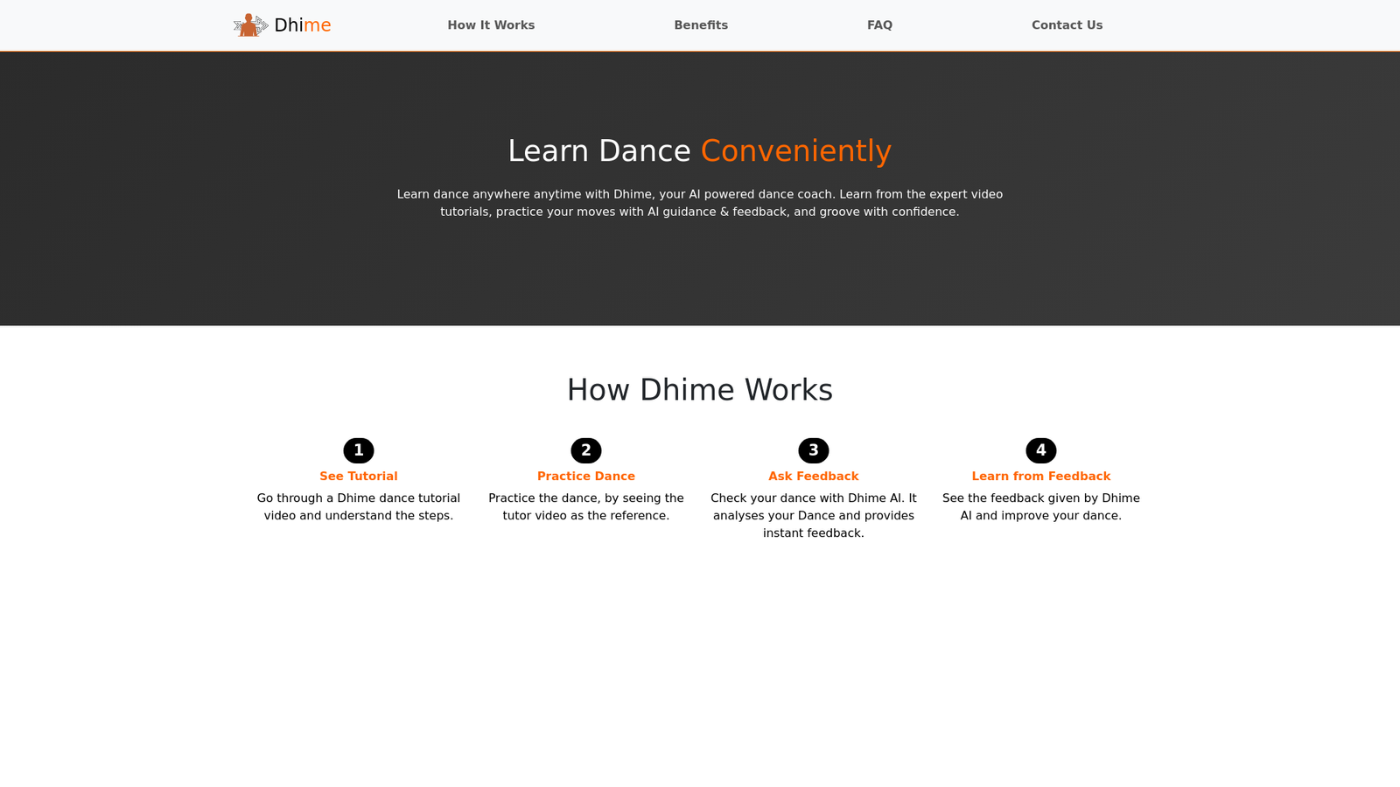Viewport: 1400px width, 787px height.
Task: Select the Contact Us nav link
Action: (1067, 25)
